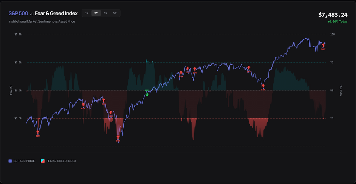
Task: Click the $7.7k price axis label
Action: (x=18, y=34)
